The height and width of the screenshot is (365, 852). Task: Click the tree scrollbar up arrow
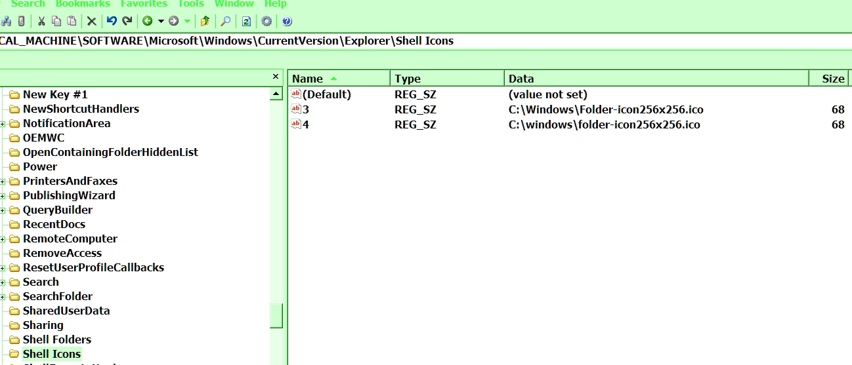tap(276, 94)
